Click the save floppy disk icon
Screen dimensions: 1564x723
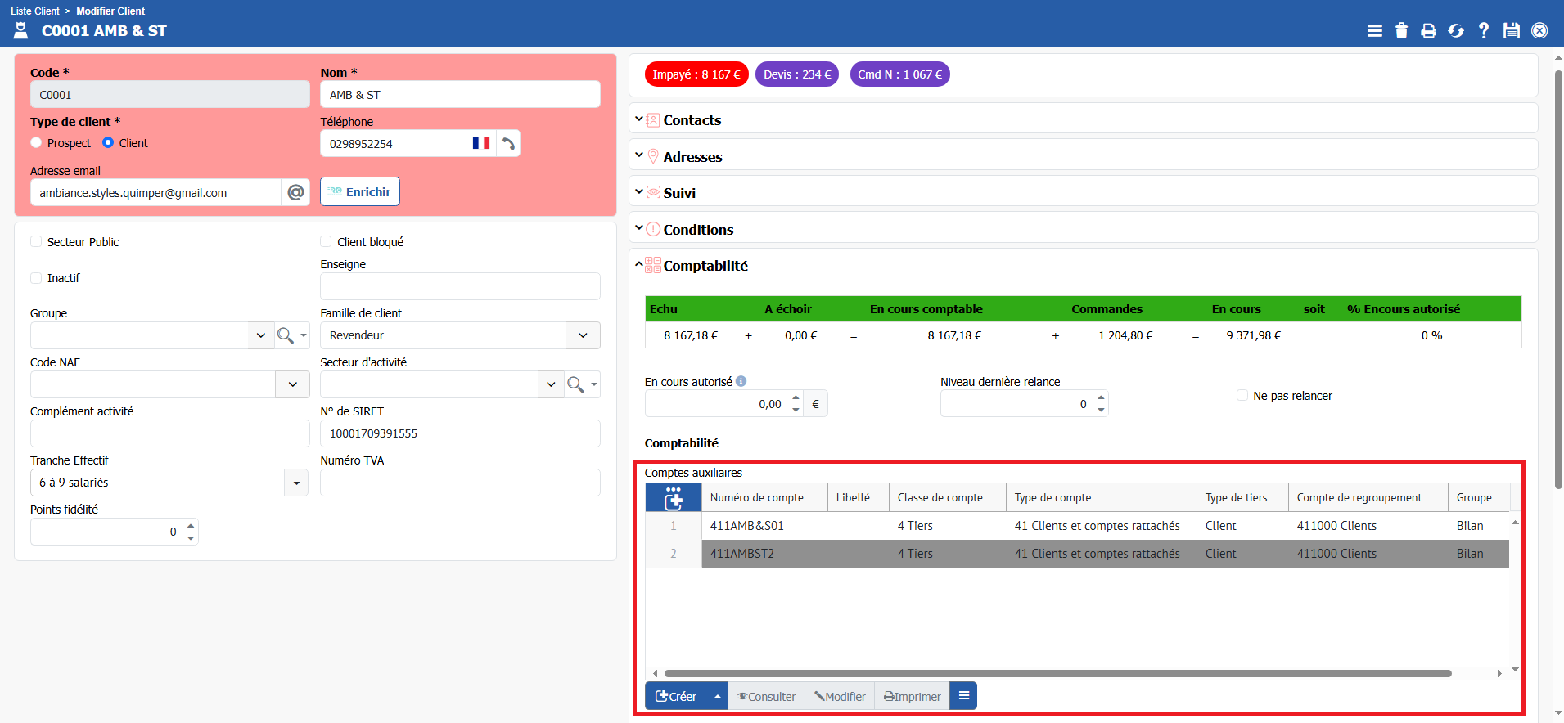tap(1512, 30)
